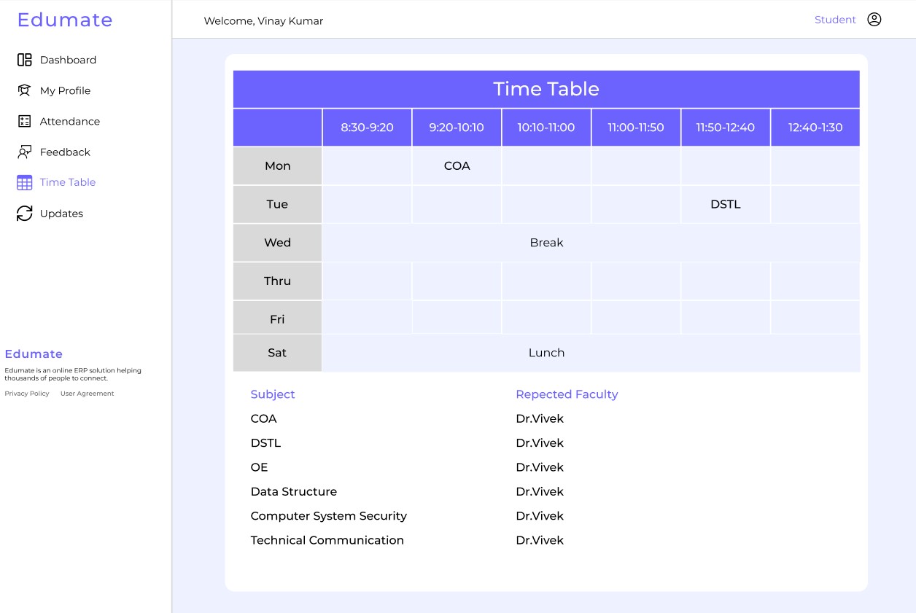Image resolution: width=916 pixels, height=613 pixels.
Task: Click the Attendance calculator icon
Action: coord(24,121)
